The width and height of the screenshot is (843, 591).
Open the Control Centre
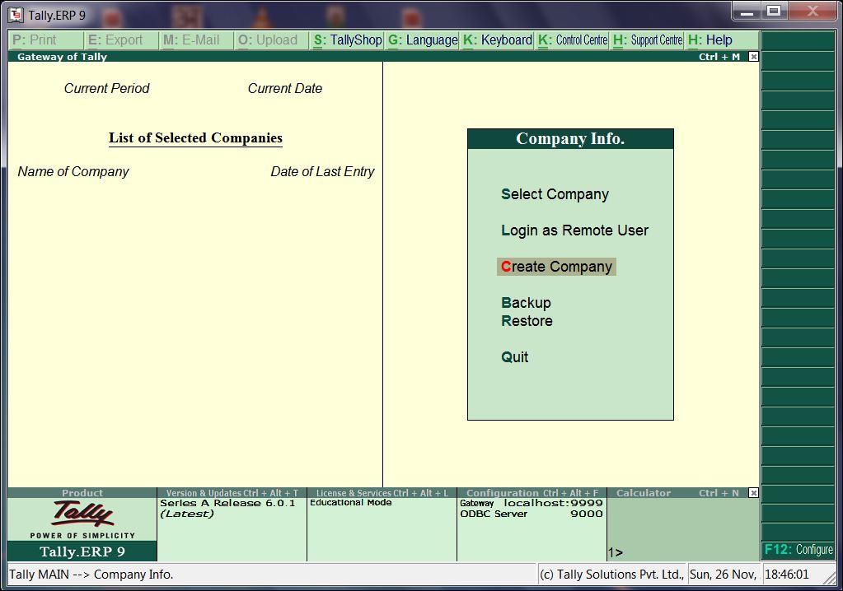click(572, 40)
